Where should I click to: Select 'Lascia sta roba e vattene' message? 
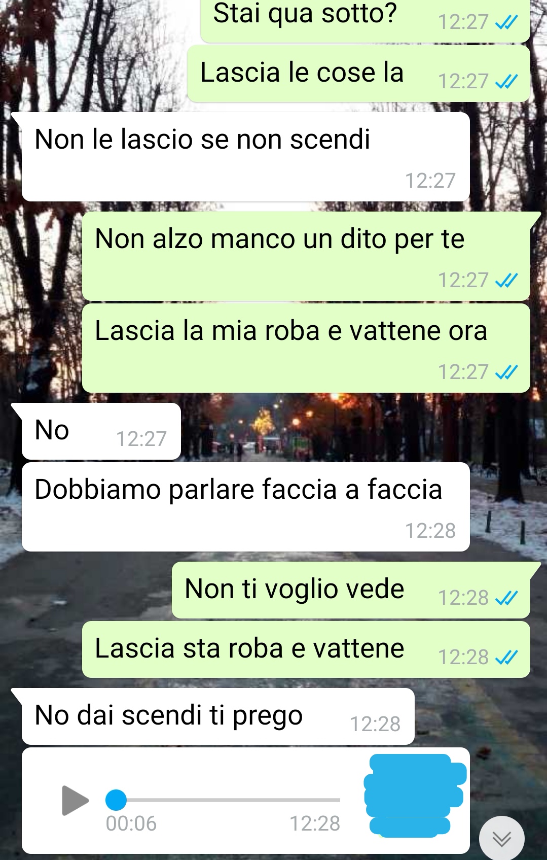point(306,649)
